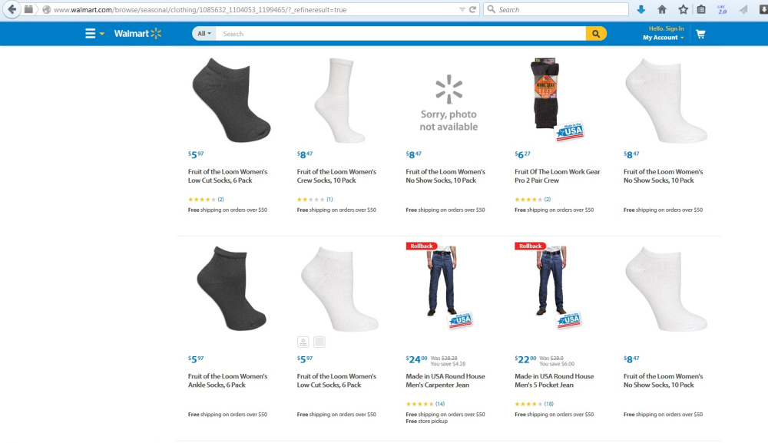Open Fruit Of The Loom Work Gear Pro link
The image size is (768, 443).
click(557, 176)
